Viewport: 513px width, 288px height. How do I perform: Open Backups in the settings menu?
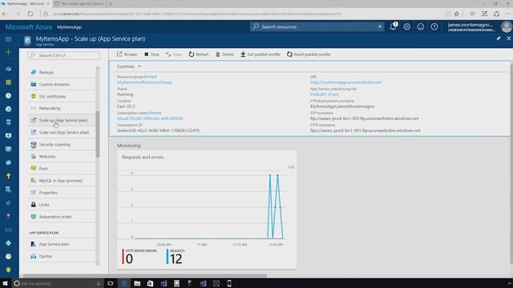tap(63, 72)
